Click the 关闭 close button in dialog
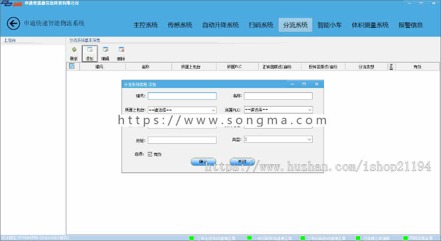This screenshot has height=241, width=441. coord(242,162)
